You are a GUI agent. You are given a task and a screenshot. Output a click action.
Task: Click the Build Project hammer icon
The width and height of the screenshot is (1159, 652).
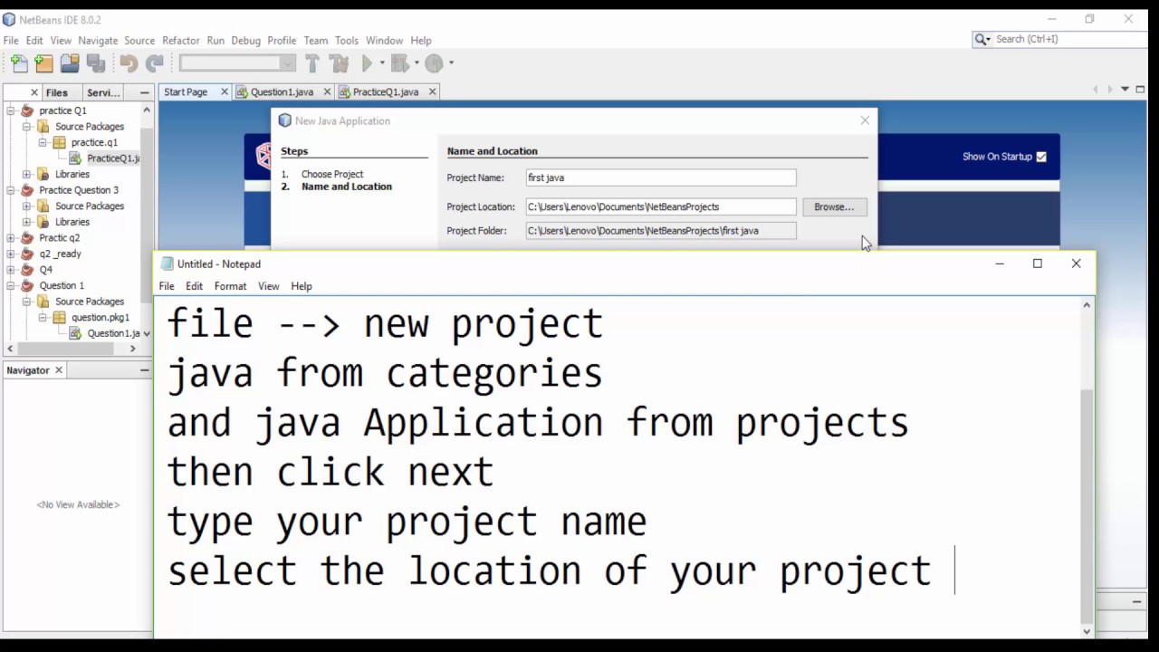coord(312,63)
